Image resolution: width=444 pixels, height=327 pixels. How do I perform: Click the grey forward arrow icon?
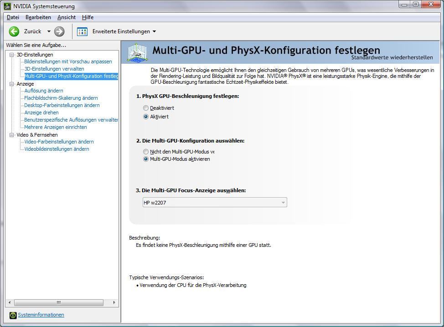[59, 31]
